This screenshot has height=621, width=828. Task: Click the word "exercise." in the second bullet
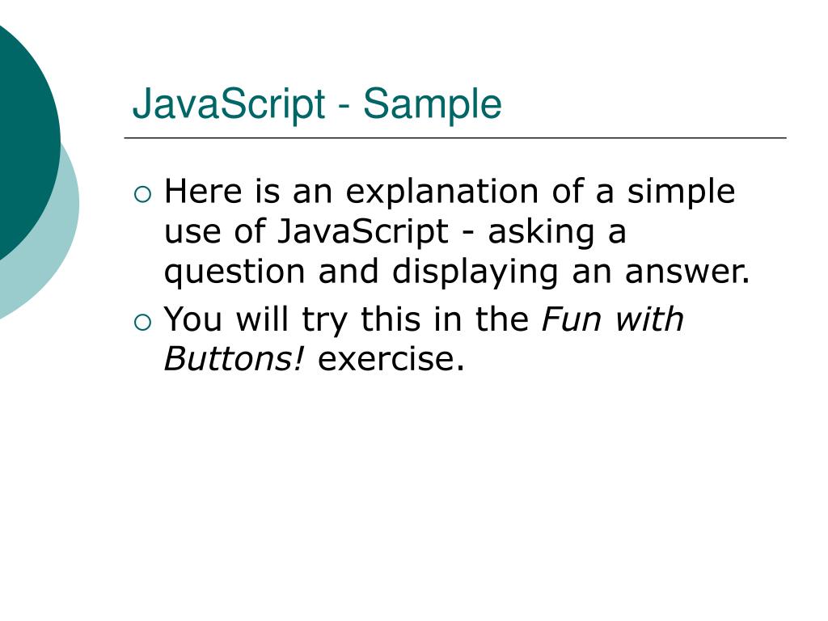click(391, 359)
